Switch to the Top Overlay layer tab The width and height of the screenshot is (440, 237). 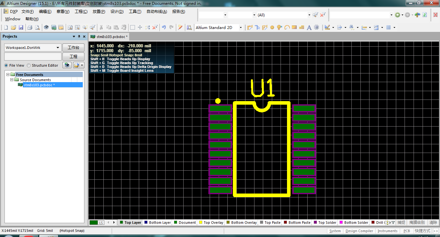click(211, 223)
